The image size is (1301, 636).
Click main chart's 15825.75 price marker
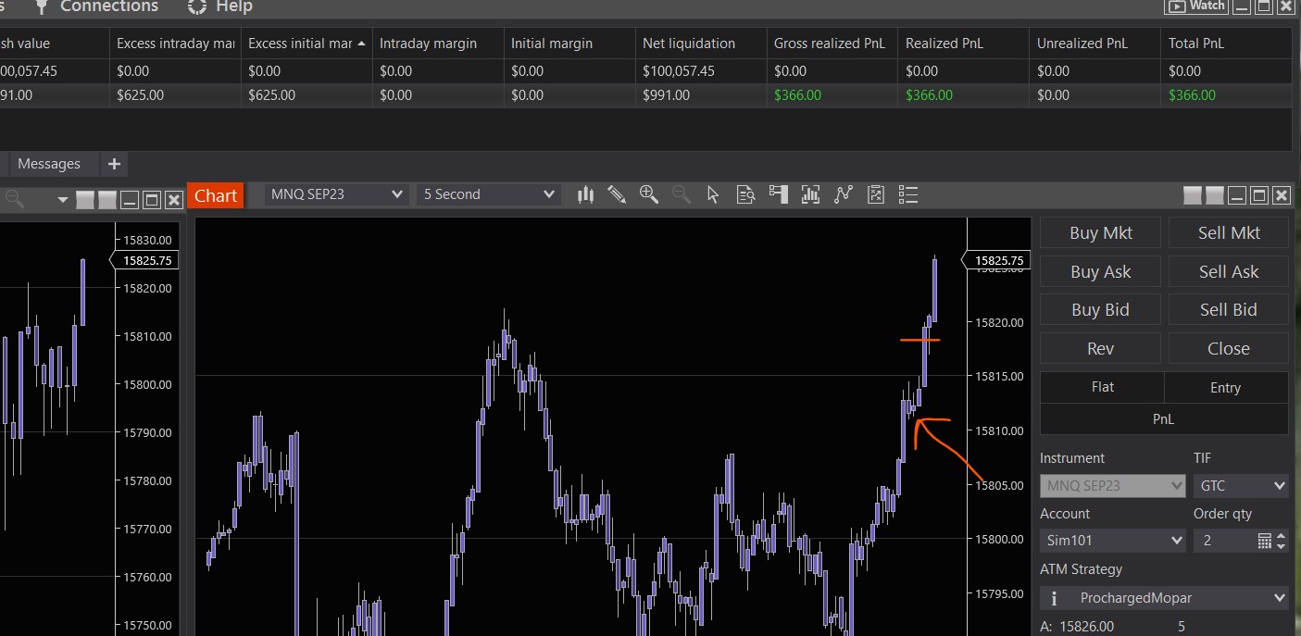pos(997,261)
